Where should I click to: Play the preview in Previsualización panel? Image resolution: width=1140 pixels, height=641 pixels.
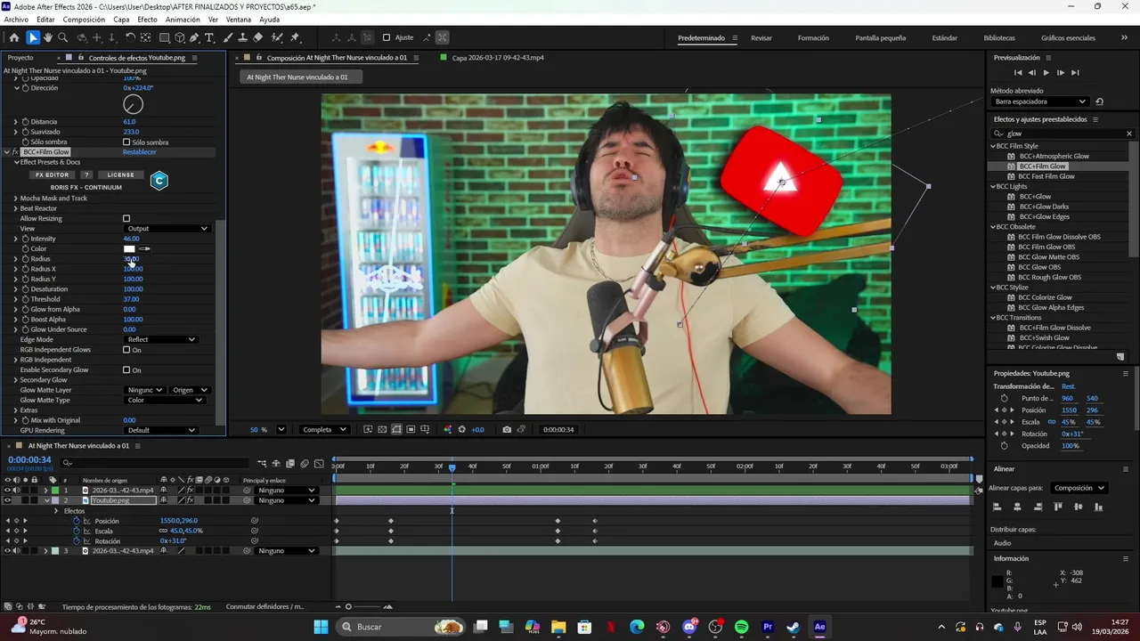pos(1046,72)
